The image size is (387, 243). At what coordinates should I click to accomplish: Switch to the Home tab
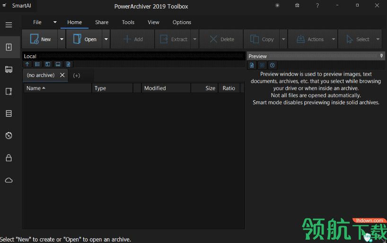pyautogui.click(x=75, y=22)
